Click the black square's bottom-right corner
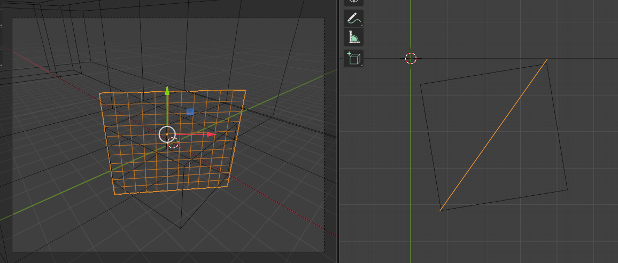Screen dimensions: 618x263 (x=567, y=189)
